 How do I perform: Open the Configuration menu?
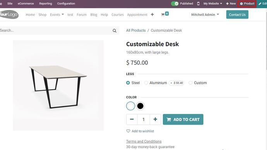pos(66,3)
